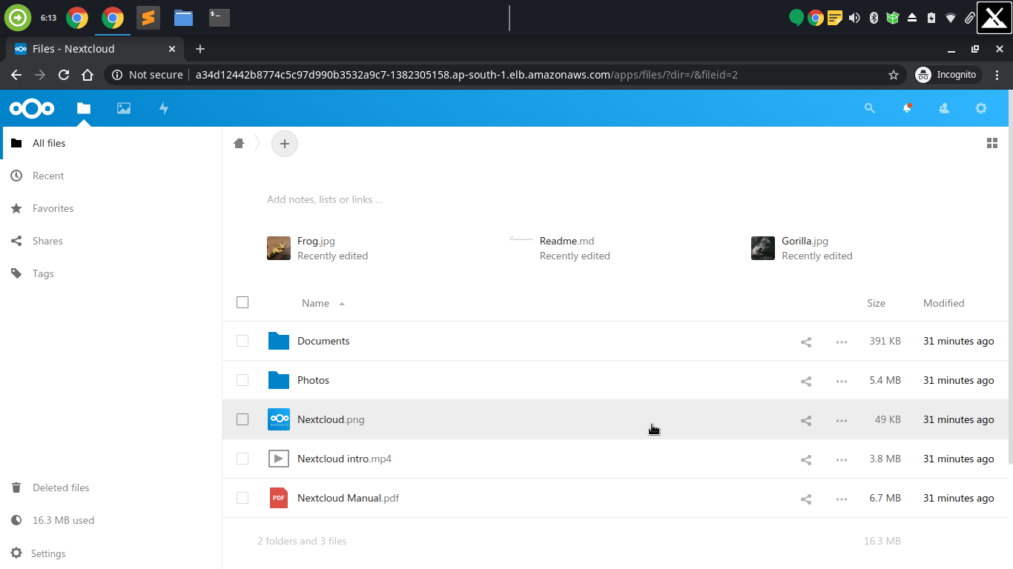1013x569 pixels.
Task: Open the Nextcloud logo home link
Action: coord(32,108)
